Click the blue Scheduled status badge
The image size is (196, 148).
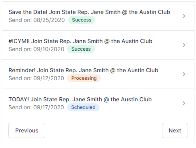83,107
